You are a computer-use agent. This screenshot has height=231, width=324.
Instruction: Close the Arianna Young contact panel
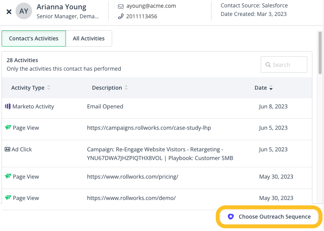tap(9, 12)
